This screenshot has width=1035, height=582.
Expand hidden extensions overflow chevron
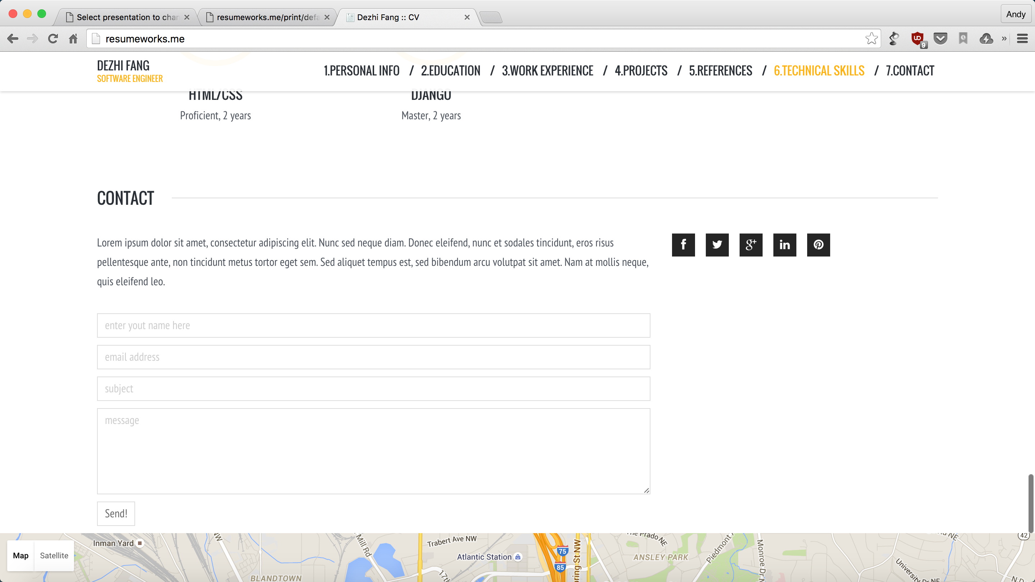point(1004,38)
